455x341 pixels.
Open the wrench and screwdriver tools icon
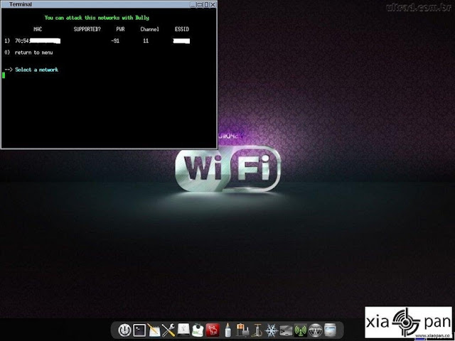coord(168,330)
